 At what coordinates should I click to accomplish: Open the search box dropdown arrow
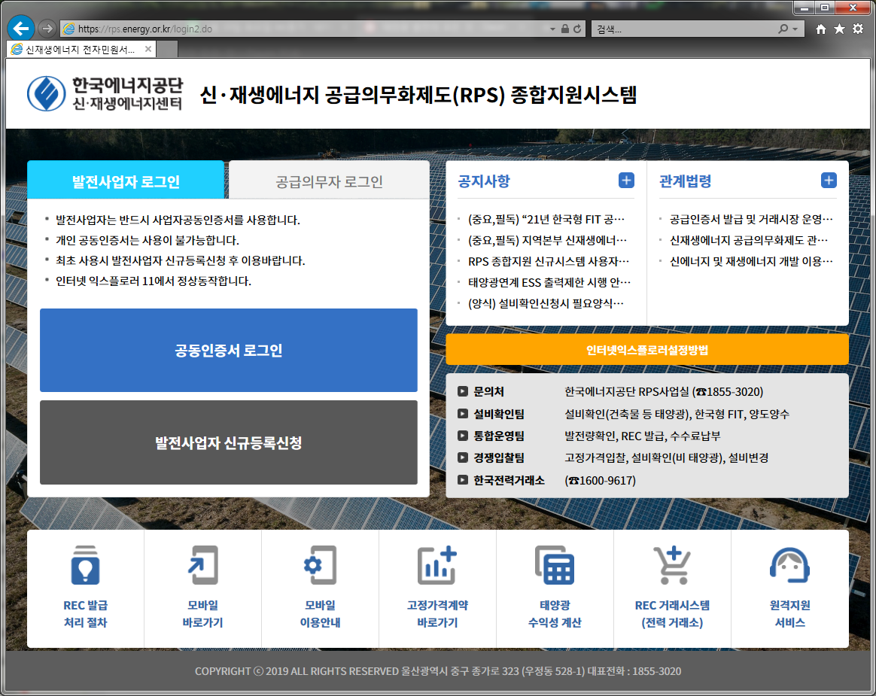[795, 29]
